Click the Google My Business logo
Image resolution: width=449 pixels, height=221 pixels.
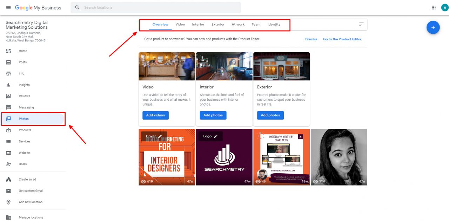[x=38, y=7]
